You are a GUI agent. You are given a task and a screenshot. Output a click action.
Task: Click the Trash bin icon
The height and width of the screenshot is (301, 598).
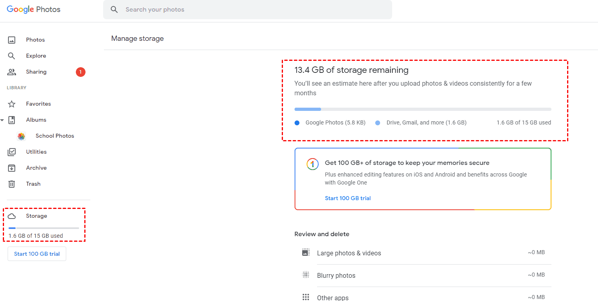[x=12, y=184]
